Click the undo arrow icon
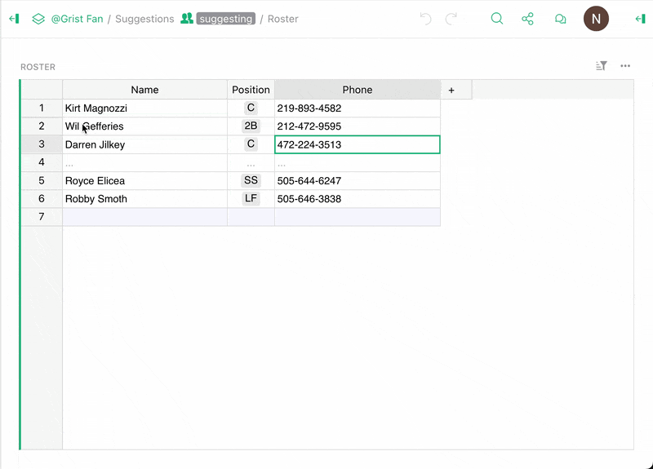Screen dimensions: 653x469 pyautogui.click(x=425, y=19)
